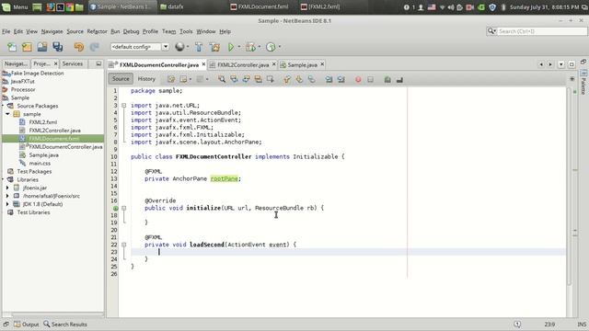
Task: Click the Next Bookmark editor icon
Action: (x=299, y=79)
